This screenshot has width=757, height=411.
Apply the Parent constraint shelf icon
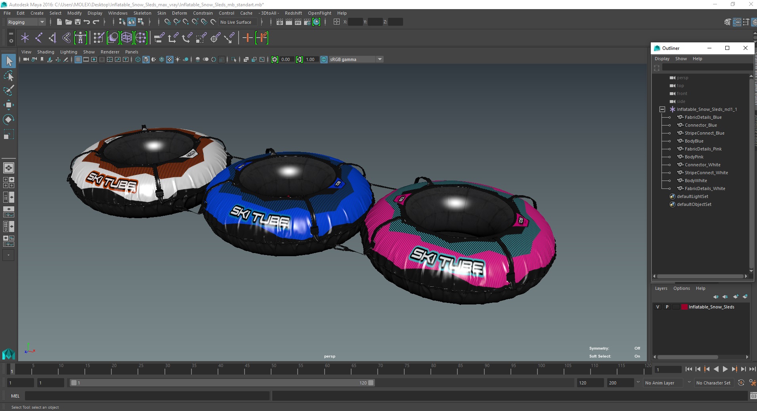click(159, 38)
